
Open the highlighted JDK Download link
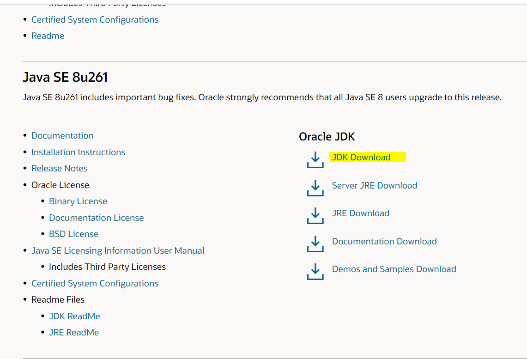(361, 157)
